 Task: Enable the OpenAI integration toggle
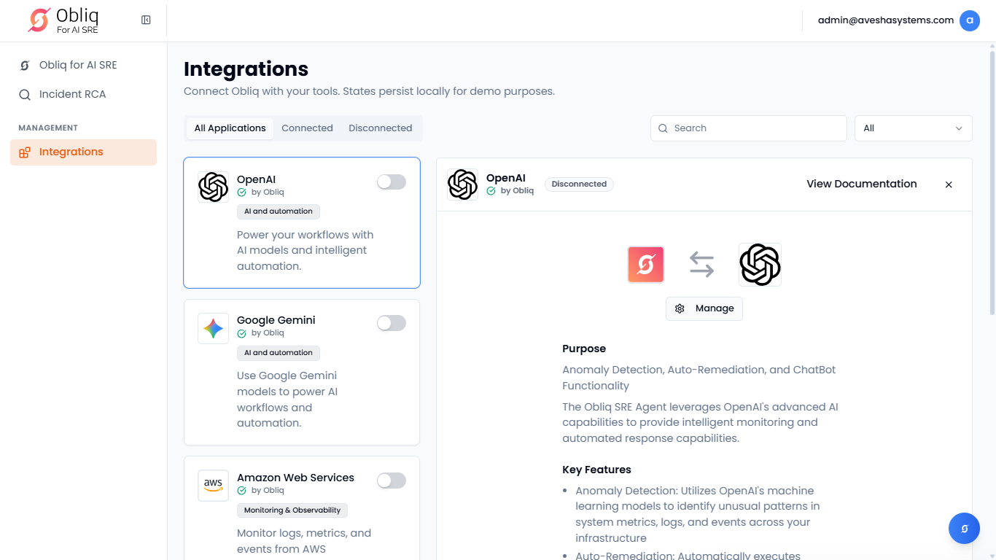click(x=391, y=182)
